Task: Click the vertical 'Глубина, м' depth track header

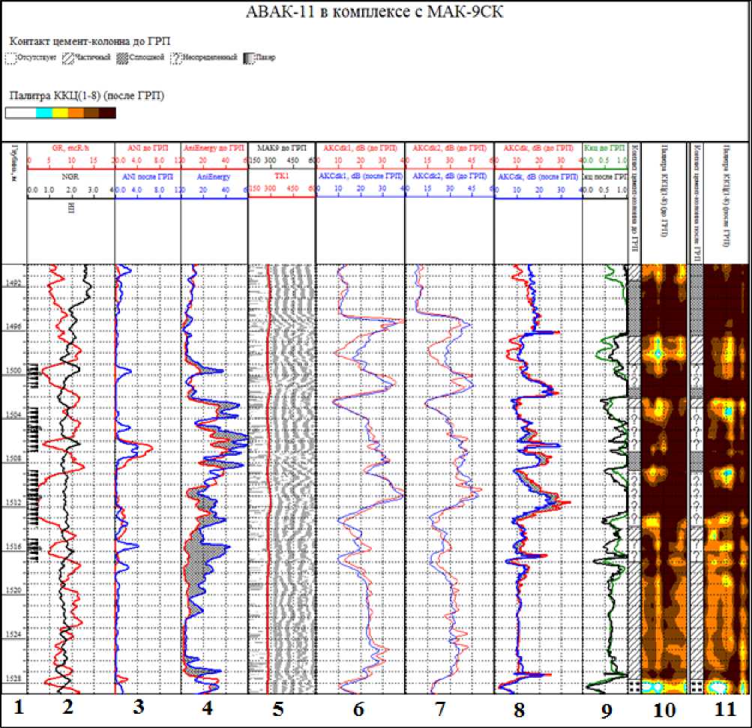Action: [14, 163]
